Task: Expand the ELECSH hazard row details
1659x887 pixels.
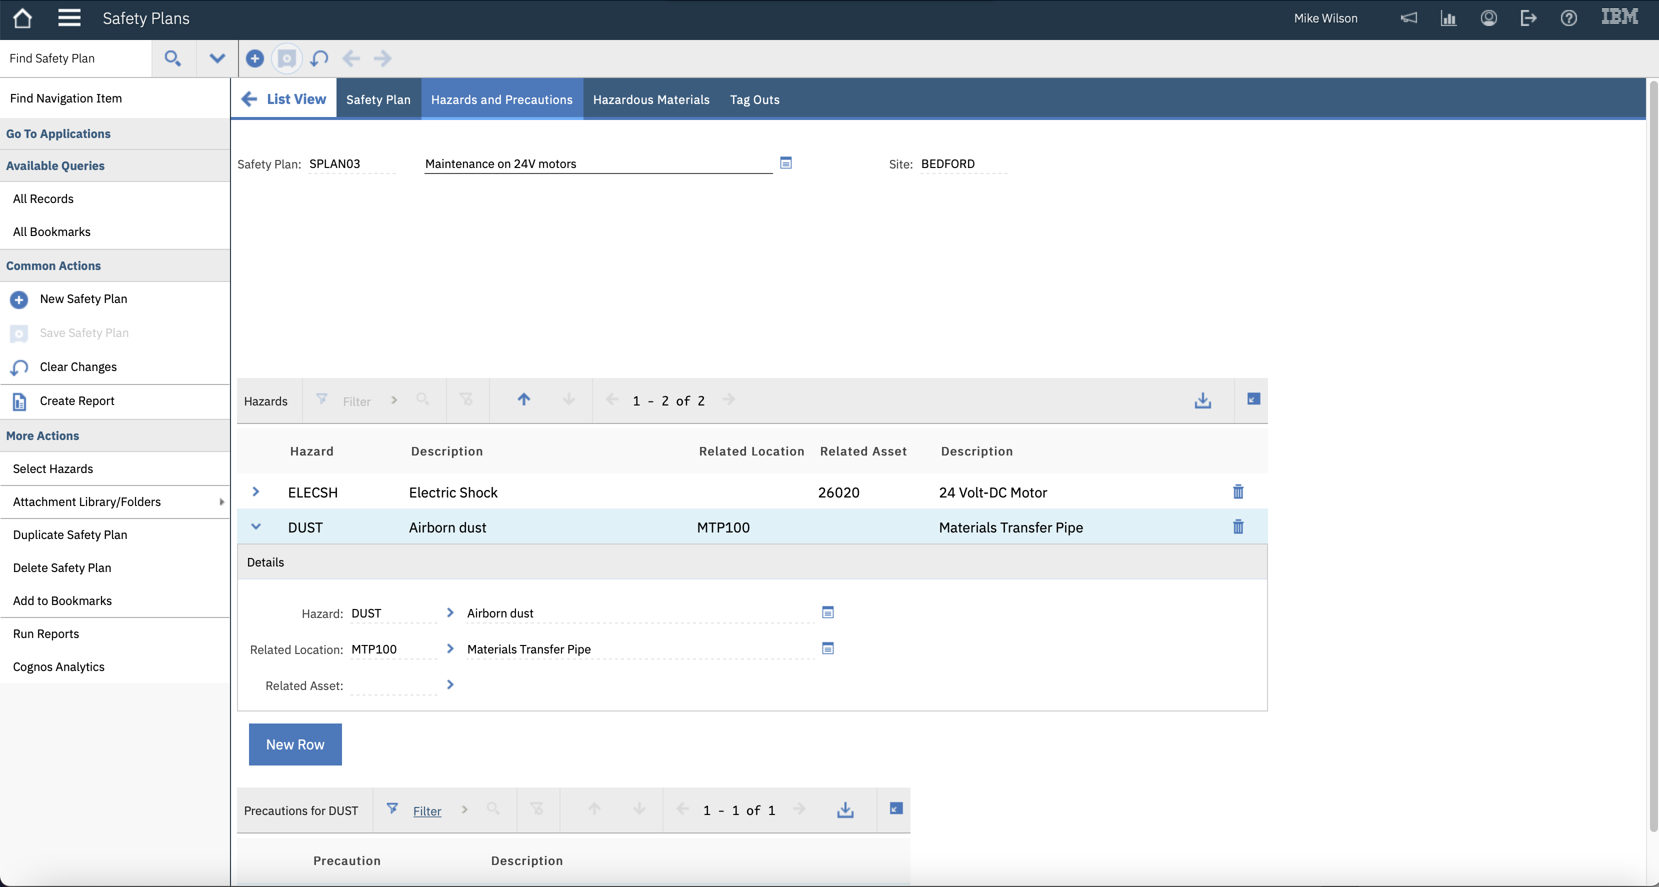Action: coord(255,492)
